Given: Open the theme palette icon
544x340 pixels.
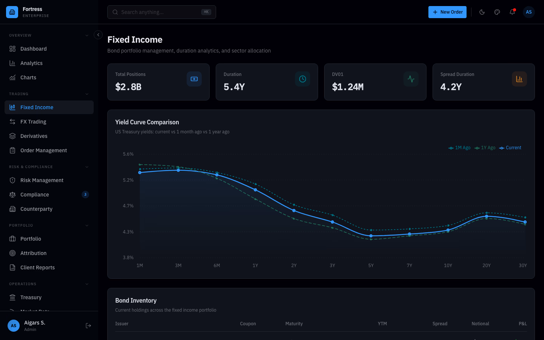Looking at the screenshot, I should click(x=497, y=12).
